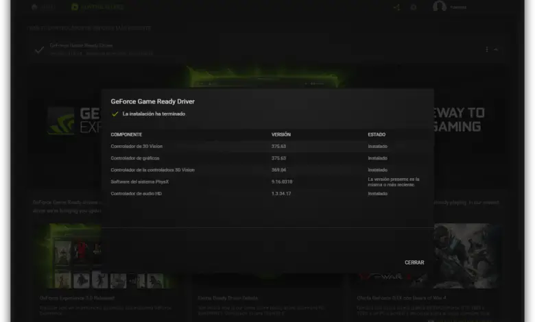This screenshot has height=322, width=535.
Task: Select the "Controlador de 3D Vision" row
Action: click(267, 146)
